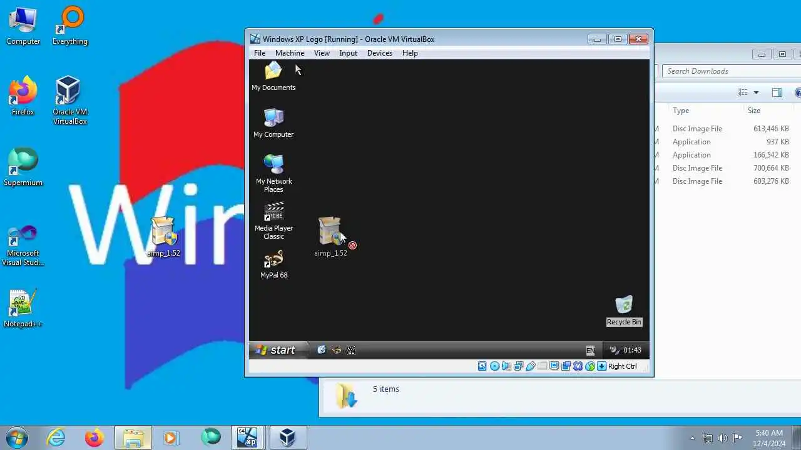Open the Help menu in VirtualBox
The width and height of the screenshot is (801, 450).
[410, 53]
